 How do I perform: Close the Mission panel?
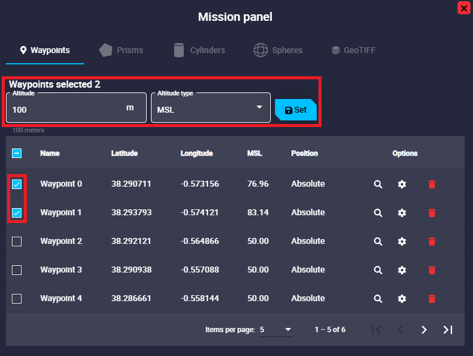463,8
